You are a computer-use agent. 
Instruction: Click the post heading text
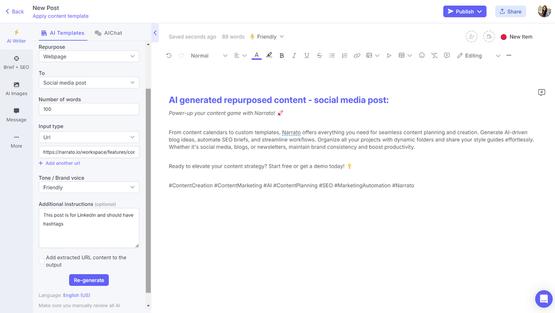[x=279, y=100]
